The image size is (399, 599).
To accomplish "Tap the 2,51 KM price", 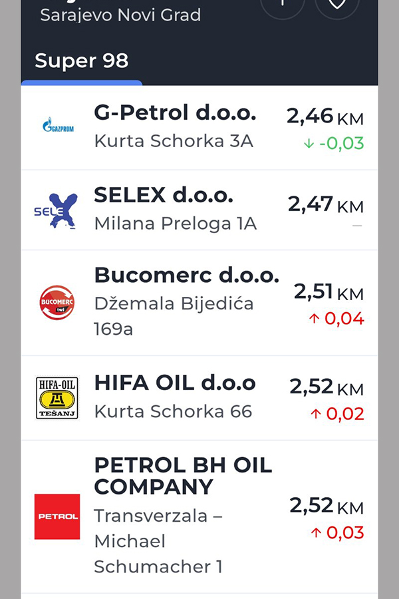I will [329, 292].
